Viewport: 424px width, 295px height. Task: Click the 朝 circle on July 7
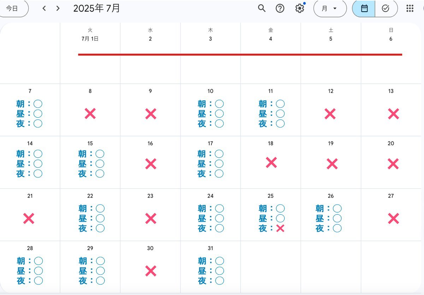tap(38, 104)
